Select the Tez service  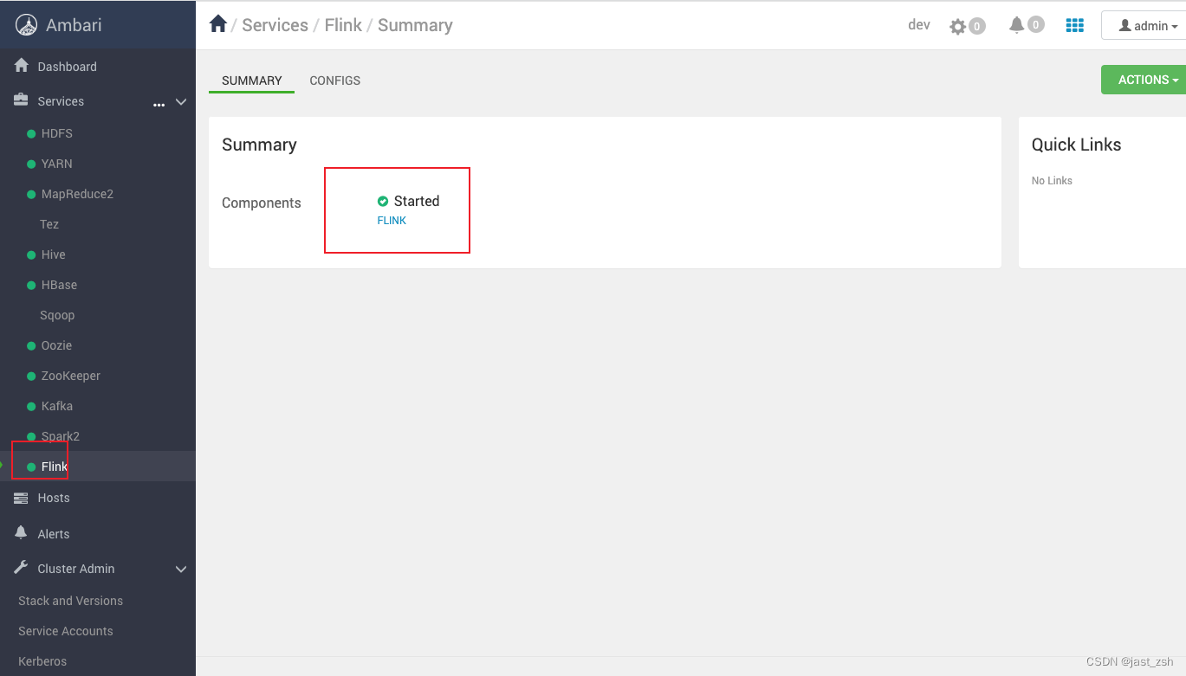49,224
